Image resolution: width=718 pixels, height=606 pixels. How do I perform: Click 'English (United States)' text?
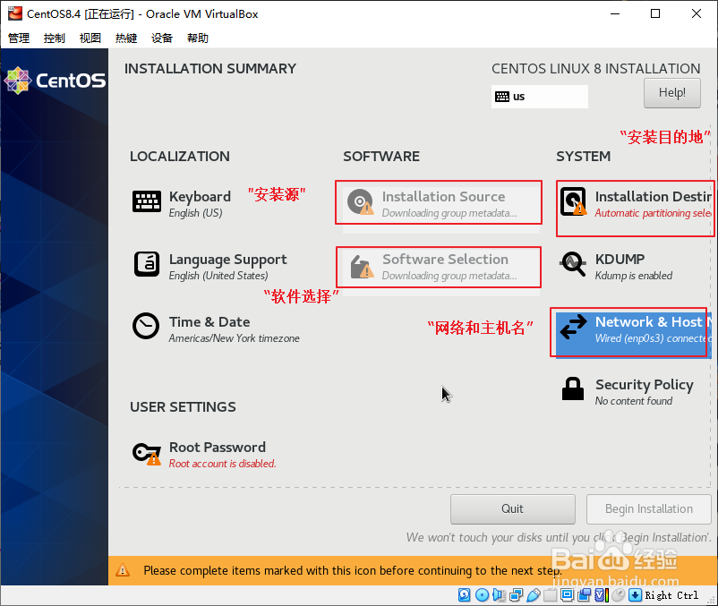tap(218, 276)
